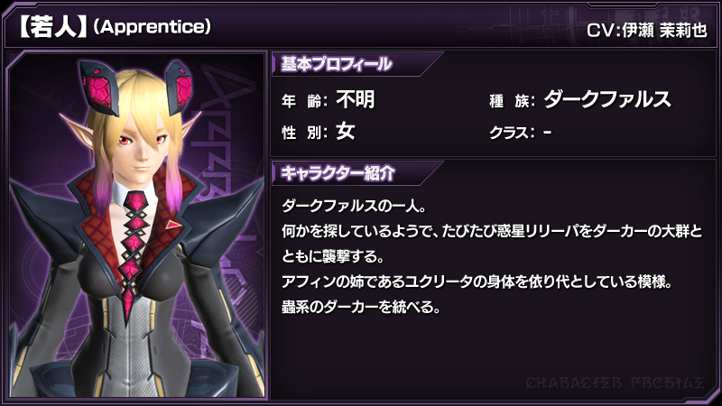
Task: Open the キャラクター紹介 section header
Action: pyautogui.click(x=338, y=173)
